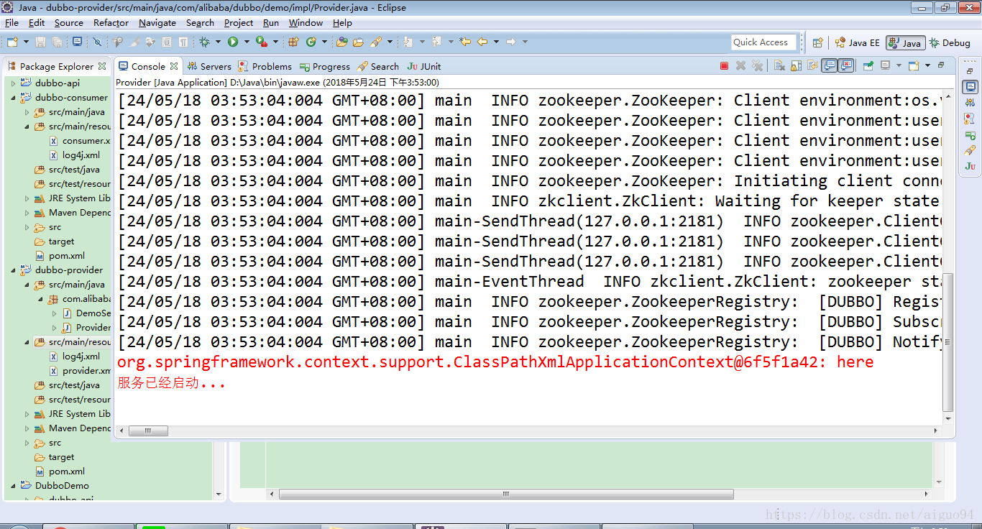
Task: Open the Window menu
Action: click(306, 23)
